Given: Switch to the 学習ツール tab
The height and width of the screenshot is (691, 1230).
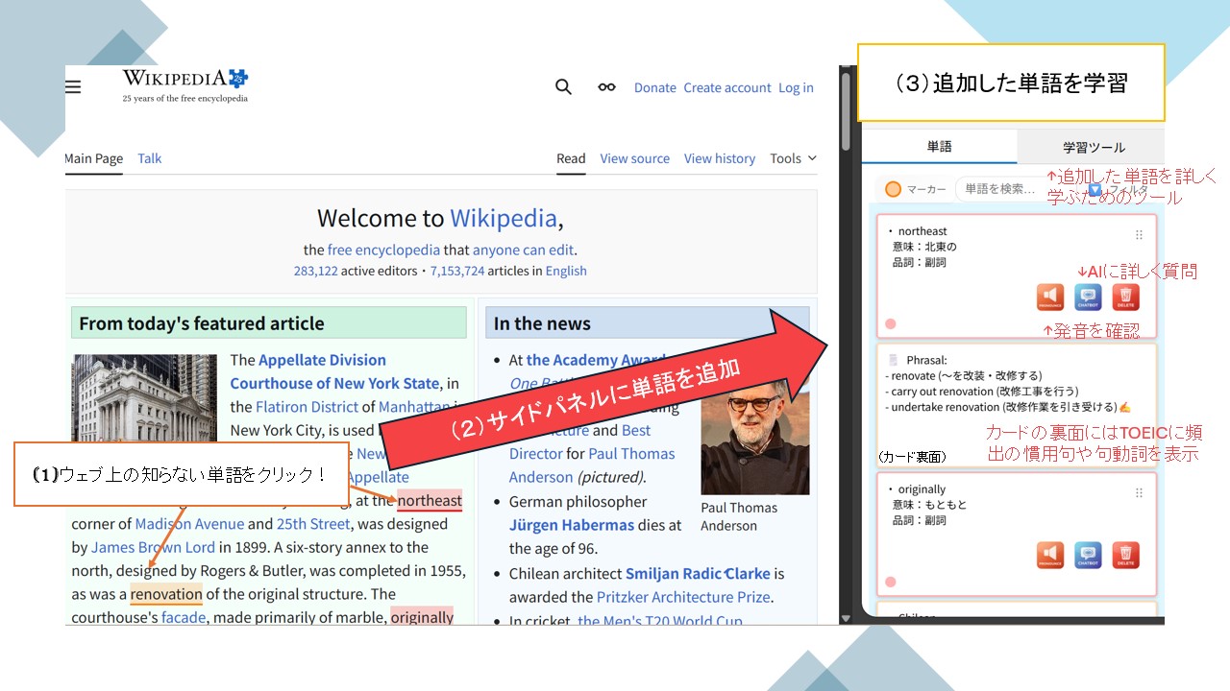Looking at the screenshot, I should point(1093,147).
